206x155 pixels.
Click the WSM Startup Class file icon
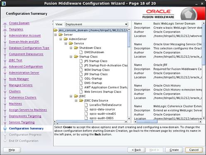(x=81, y=70)
